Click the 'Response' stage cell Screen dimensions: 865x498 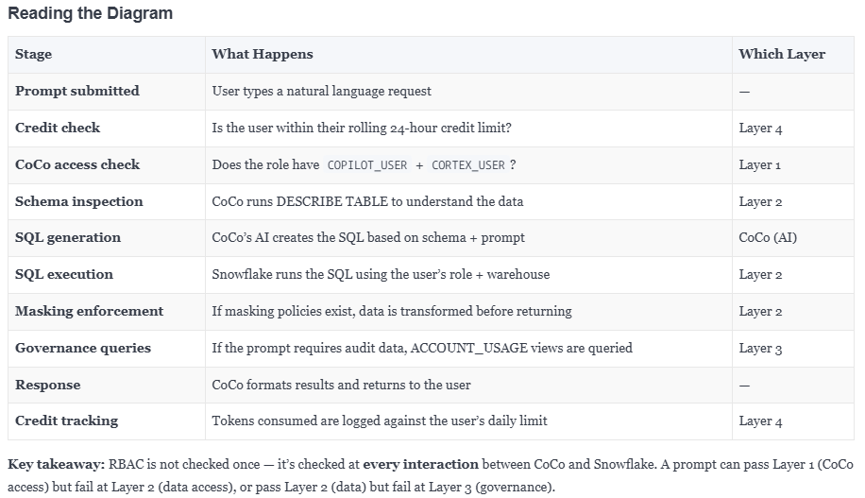click(107, 385)
